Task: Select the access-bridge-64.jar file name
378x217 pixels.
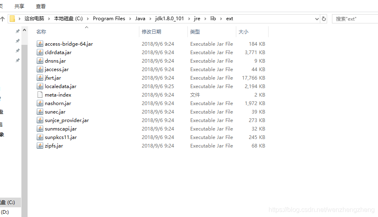Action: coord(69,44)
